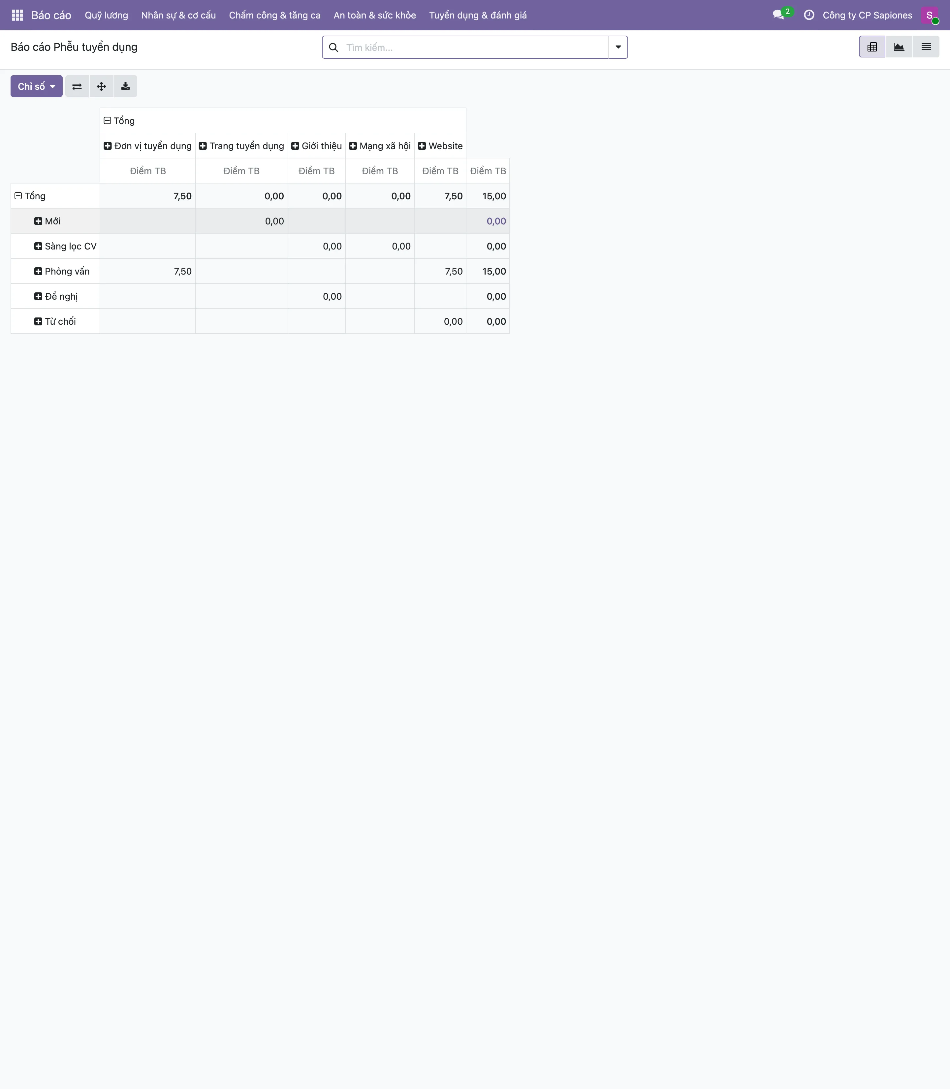Open the Quỹ lương menu
This screenshot has width=950, height=1089.
click(x=107, y=16)
